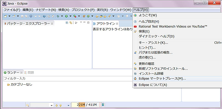The height and width of the screenshot is (109, 222).
Task: Click the Run External Tools icon
Action: point(75,16)
